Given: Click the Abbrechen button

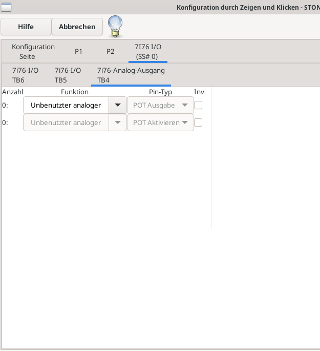Looking at the screenshot, I should point(77,27).
